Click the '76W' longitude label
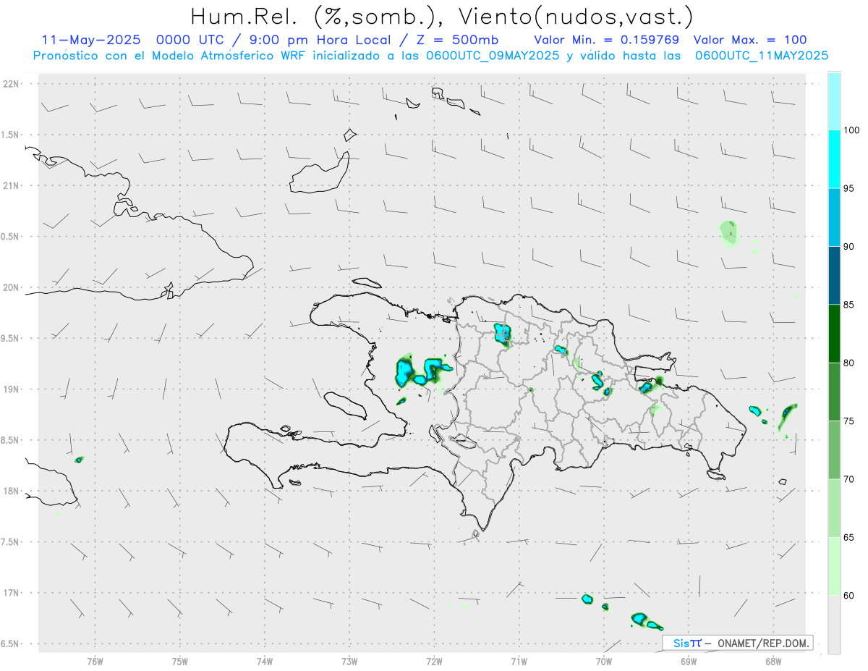The width and height of the screenshot is (868, 671). coord(95,662)
